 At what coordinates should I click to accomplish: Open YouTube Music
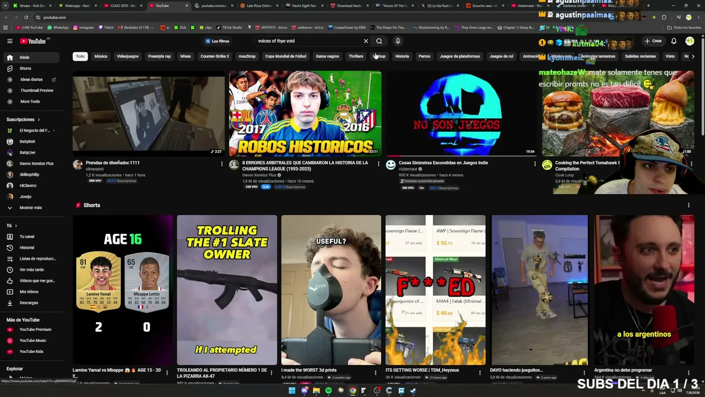click(x=31, y=341)
